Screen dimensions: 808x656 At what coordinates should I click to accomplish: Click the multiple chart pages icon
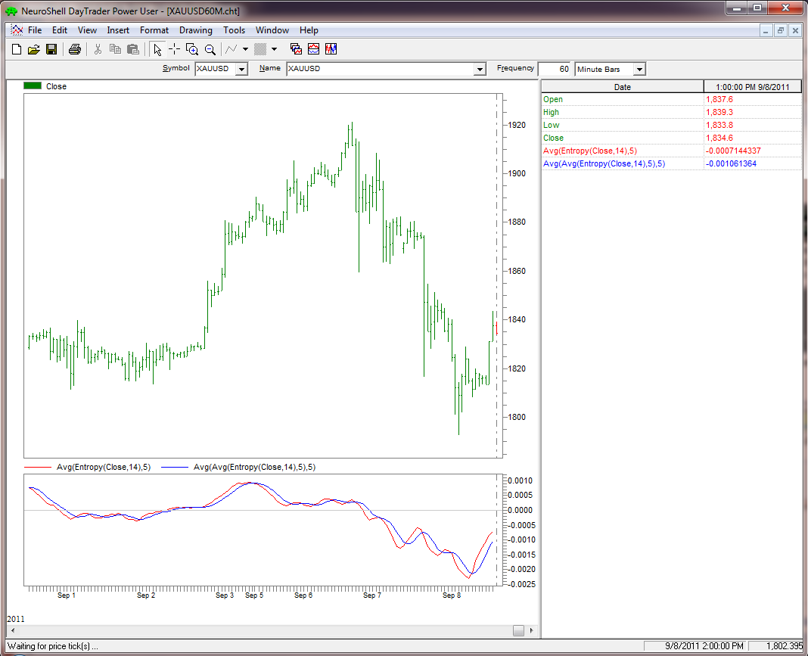tap(296, 49)
